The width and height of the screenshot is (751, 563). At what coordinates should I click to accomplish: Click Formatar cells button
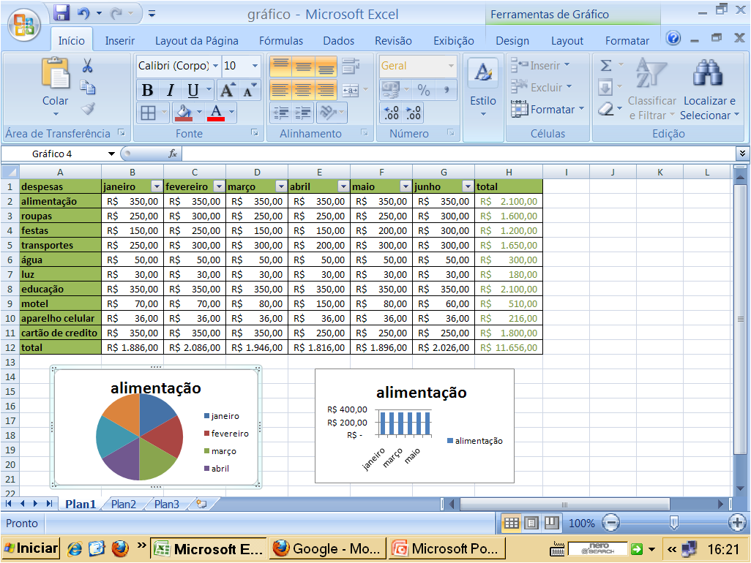(548, 110)
